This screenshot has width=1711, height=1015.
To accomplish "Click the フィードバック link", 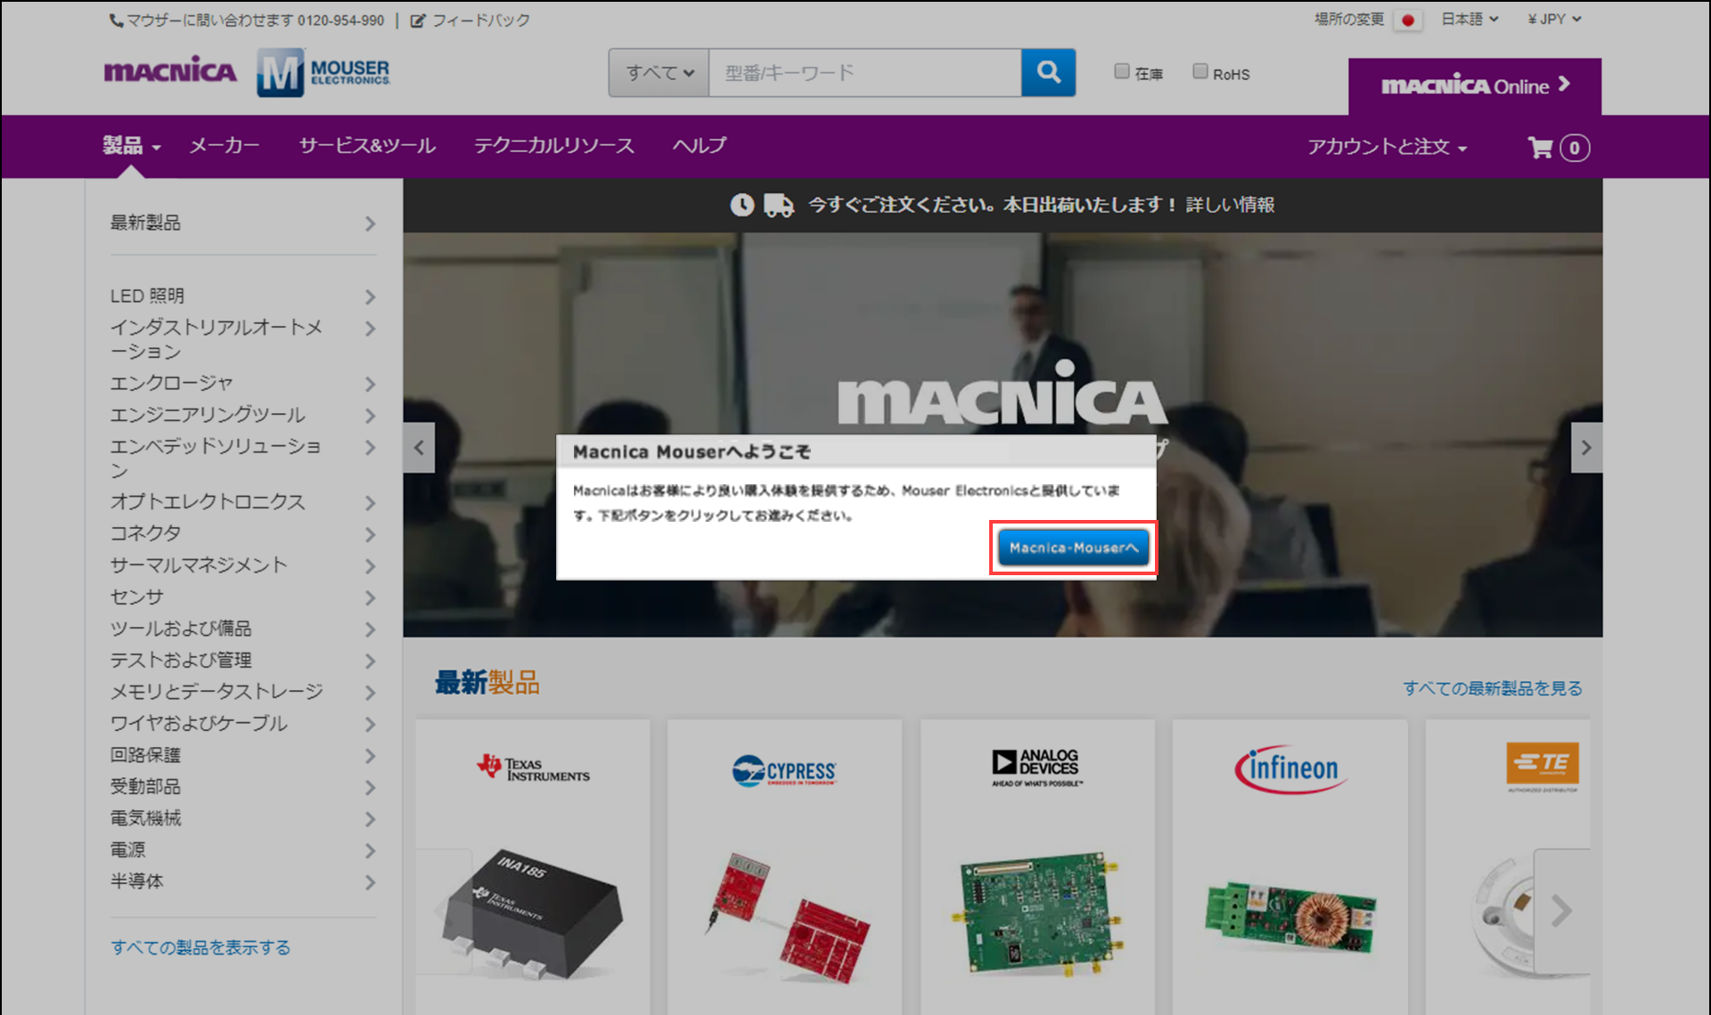I will coord(481,20).
